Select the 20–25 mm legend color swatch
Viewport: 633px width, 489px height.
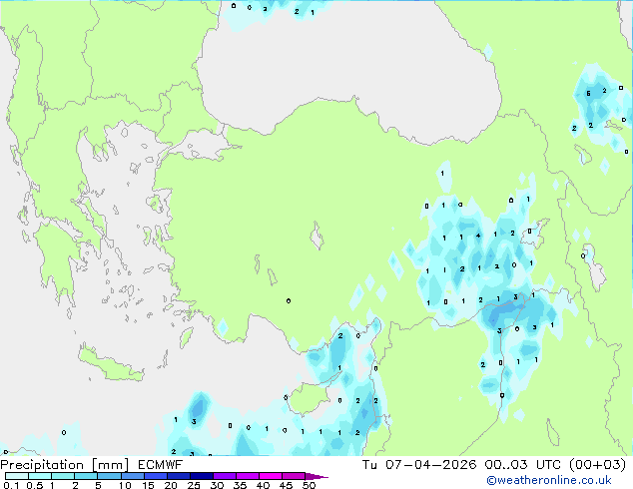point(178,476)
